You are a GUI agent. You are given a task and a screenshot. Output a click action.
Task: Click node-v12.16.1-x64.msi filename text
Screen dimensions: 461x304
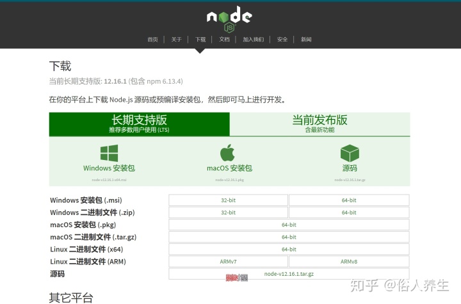click(109, 180)
